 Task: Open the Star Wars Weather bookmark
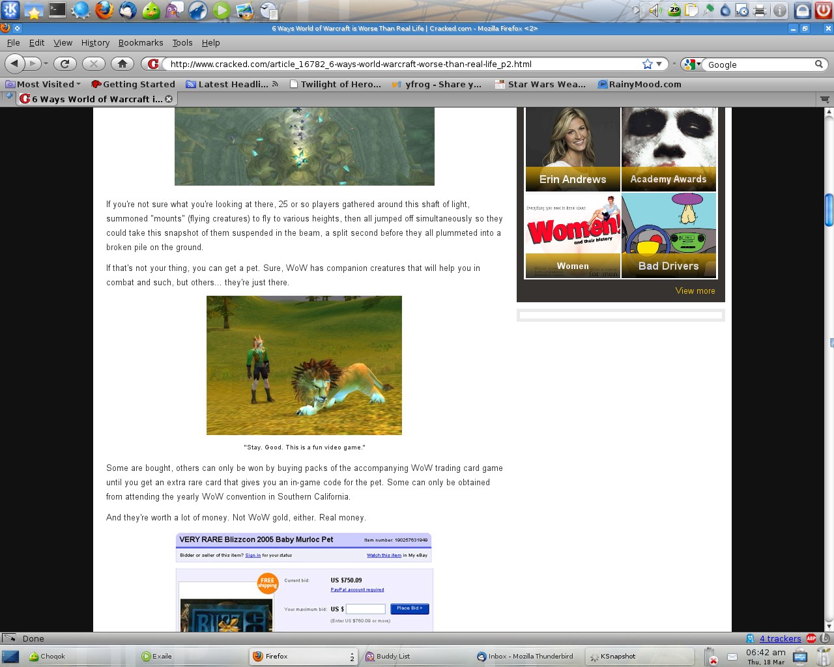click(x=540, y=84)
